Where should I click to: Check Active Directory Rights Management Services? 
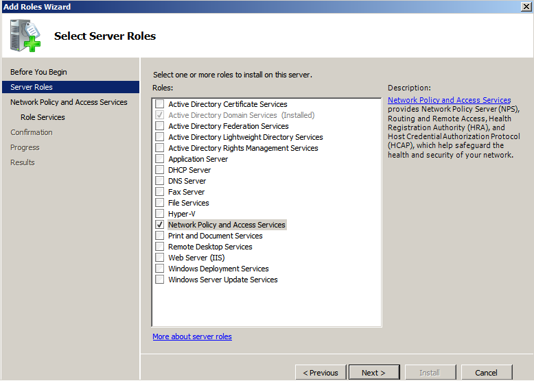pos(159,148)
